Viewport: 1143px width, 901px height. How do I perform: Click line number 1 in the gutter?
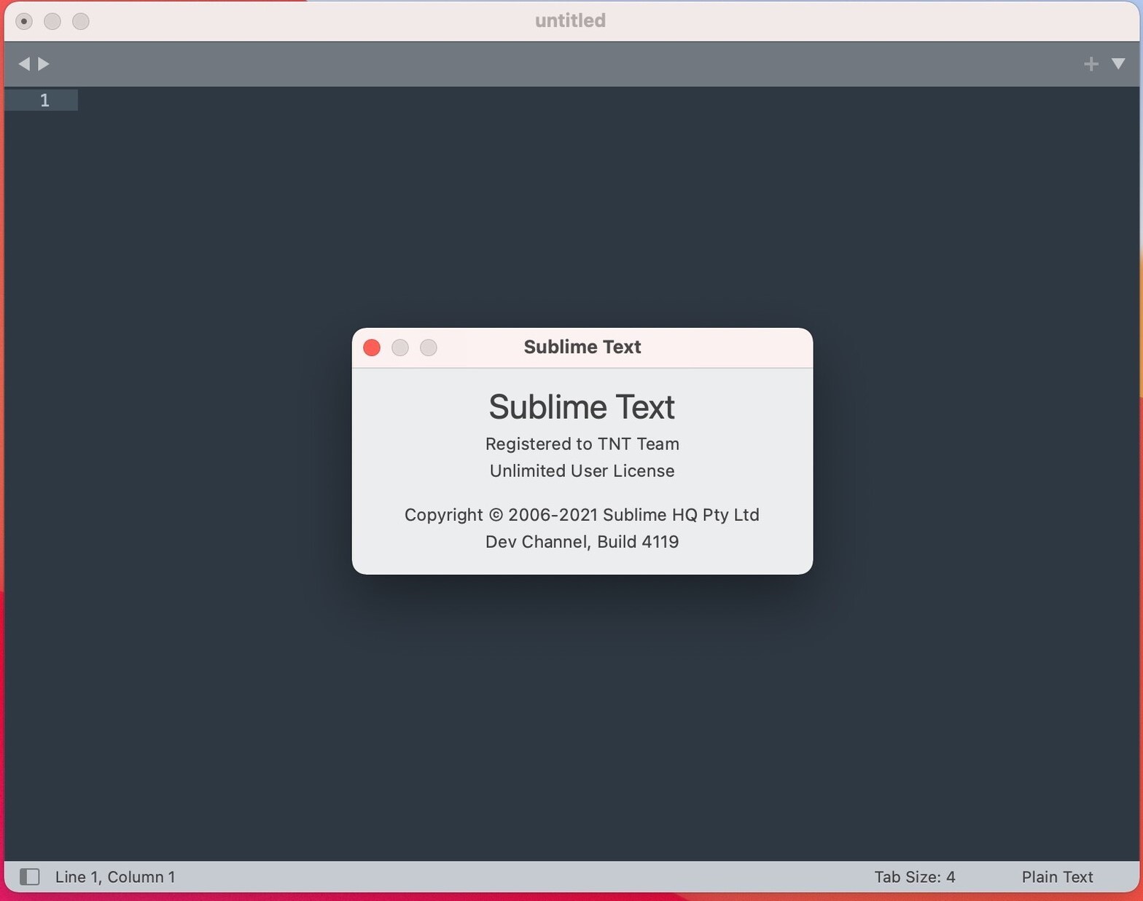pos(44,100)
